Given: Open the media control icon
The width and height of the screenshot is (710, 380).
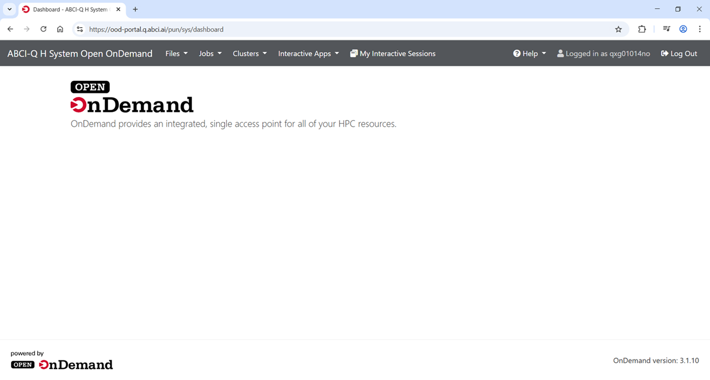Looking at the screenshot, I should 666,29.
